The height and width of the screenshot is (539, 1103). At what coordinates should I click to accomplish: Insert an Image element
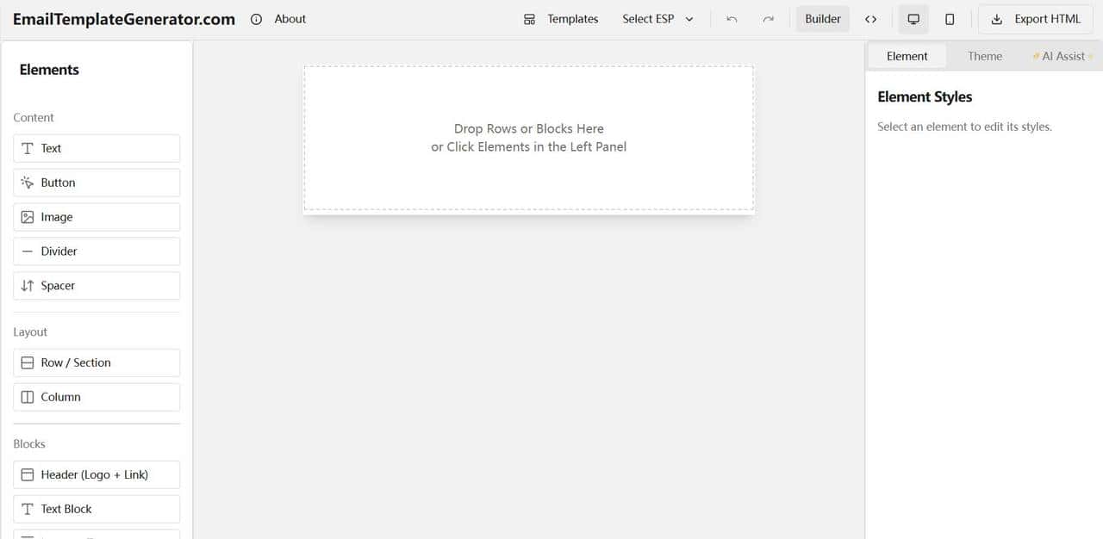(97, 217)
